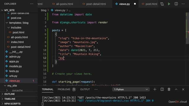Open the Explorer more actions ellipsis
The height and width of the screenshot is (106, 189).
point(32,4)
